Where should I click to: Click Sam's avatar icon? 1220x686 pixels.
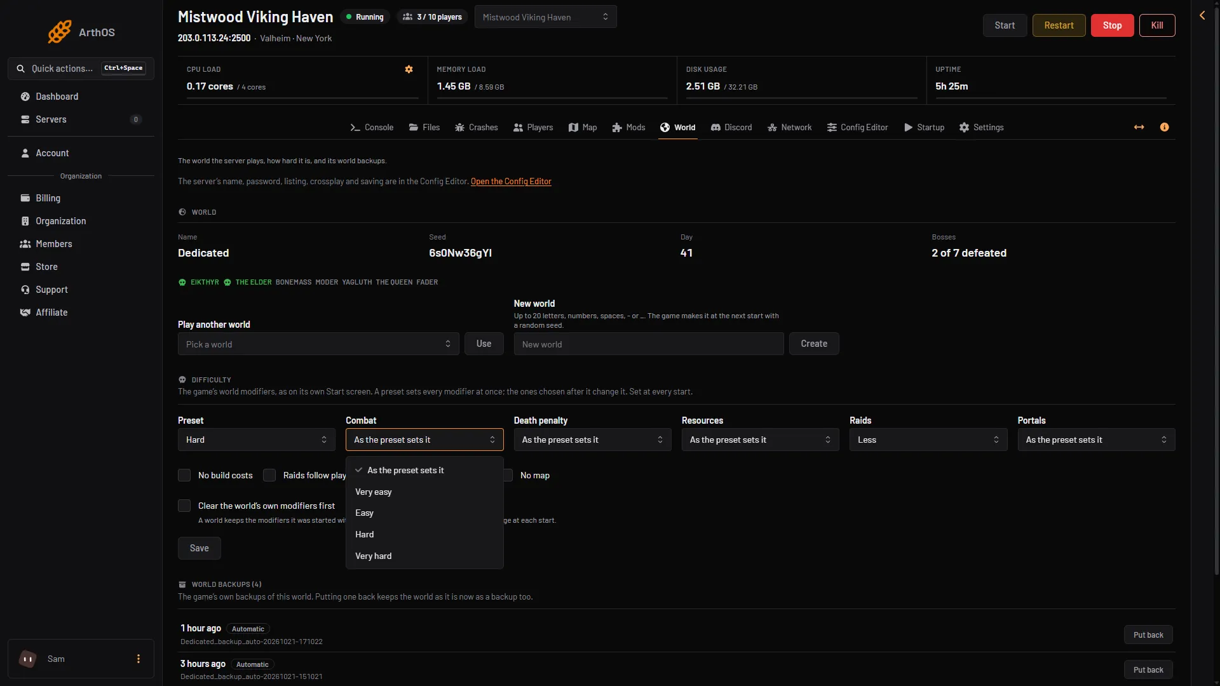pos(28,659)
